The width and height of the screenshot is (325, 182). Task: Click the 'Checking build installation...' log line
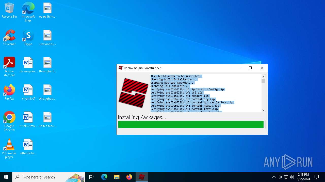click(173, 79)
